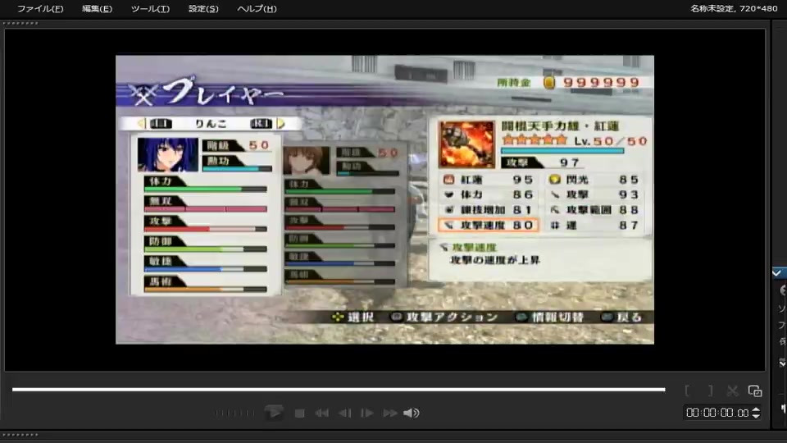The image size is (787, 443).
Task: Decrease timecode with the down stepper arrow
Action: point(756,416)
